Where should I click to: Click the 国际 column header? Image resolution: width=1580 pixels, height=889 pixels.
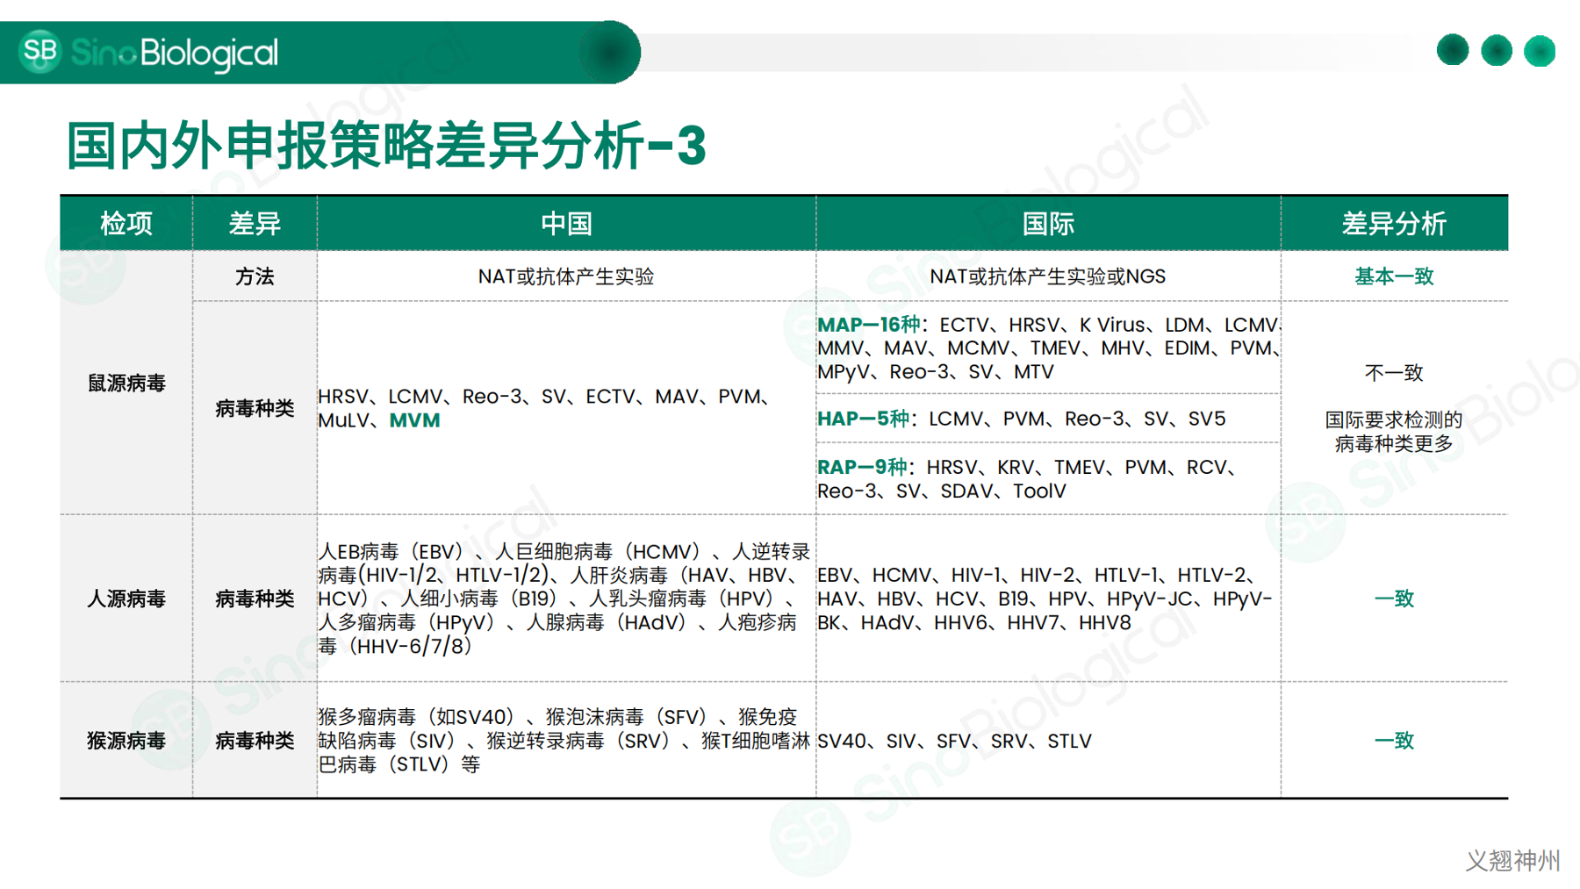[1048, 224]
